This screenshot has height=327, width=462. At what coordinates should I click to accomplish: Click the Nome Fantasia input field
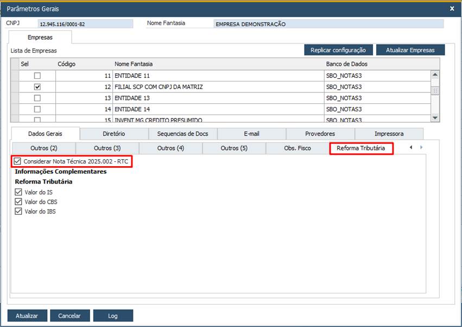[328, 24]
